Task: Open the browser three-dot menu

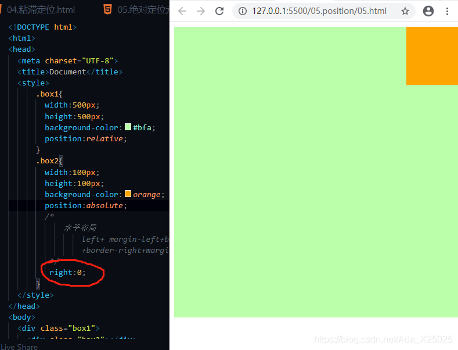Action: coord(447,11)
